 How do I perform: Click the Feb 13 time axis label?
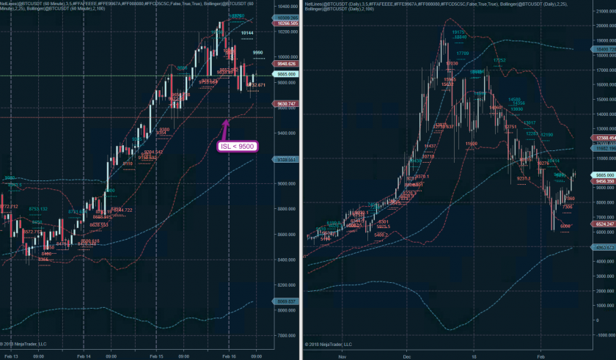[11, 356]
